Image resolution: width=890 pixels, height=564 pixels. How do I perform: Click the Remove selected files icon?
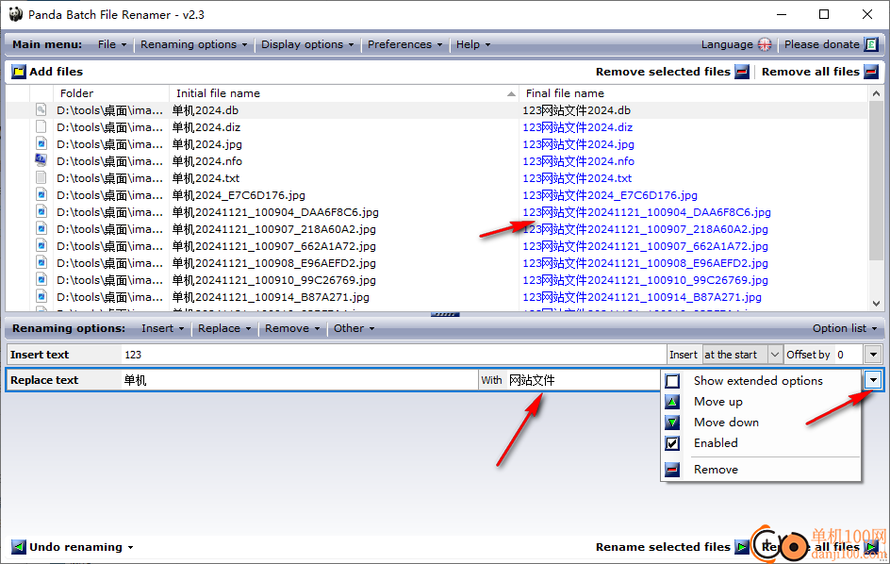coord(742,72)
